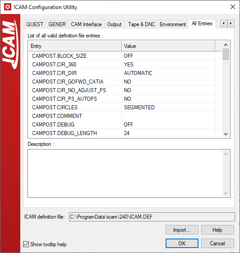Toggle the Show tooltip help checkbox
The width and height of the screenshot is (240, 253).
(x=26, y=244)
